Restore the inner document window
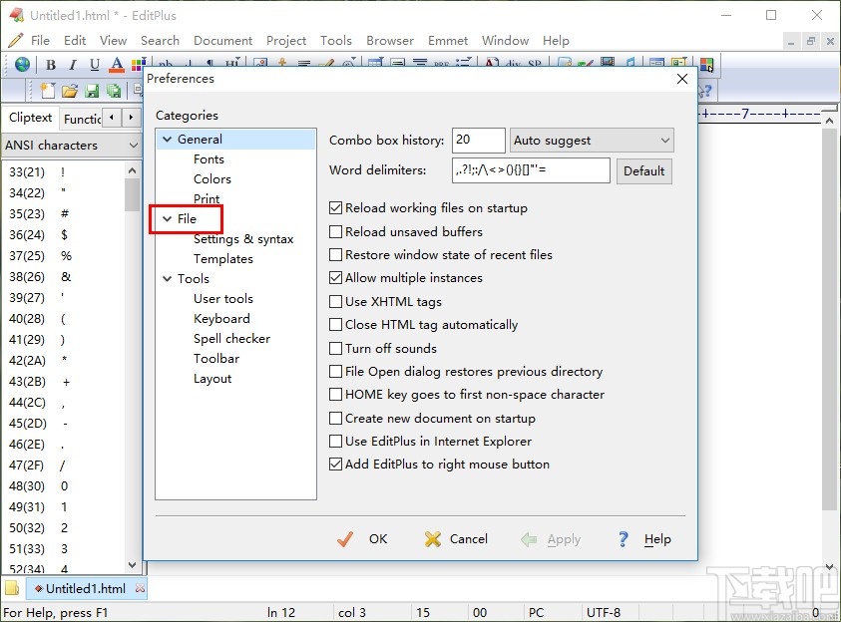The image size is (841, 622). 810,41
